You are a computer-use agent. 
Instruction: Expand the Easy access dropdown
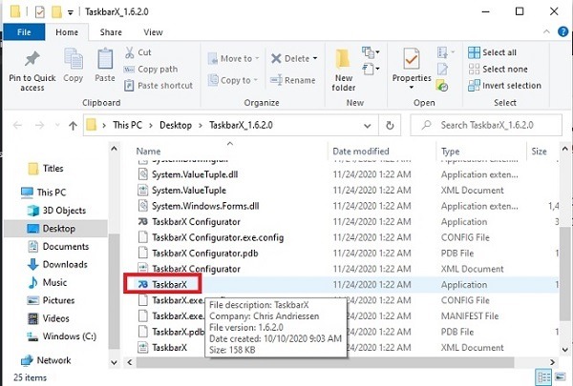coord(371,69)
